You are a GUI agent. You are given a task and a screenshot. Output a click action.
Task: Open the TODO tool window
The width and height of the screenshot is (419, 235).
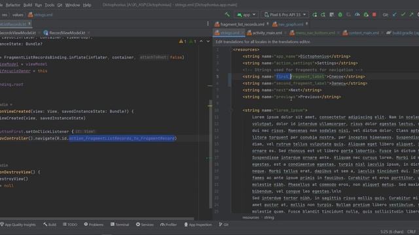tap(70, 225)
